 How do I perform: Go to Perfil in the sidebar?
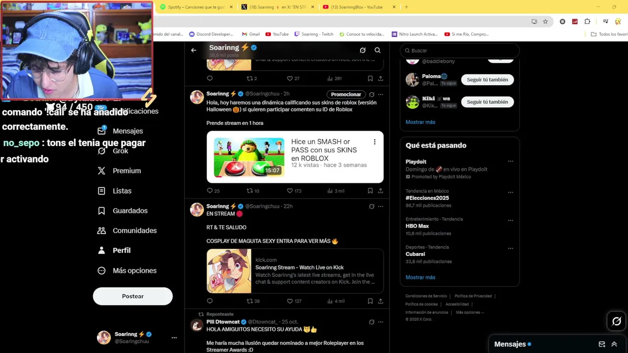tap(114, 251)
